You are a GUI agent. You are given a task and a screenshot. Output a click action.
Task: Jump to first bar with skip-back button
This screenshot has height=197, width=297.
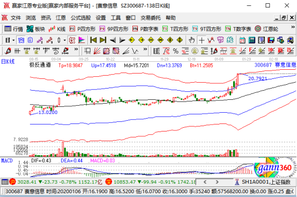93,40
